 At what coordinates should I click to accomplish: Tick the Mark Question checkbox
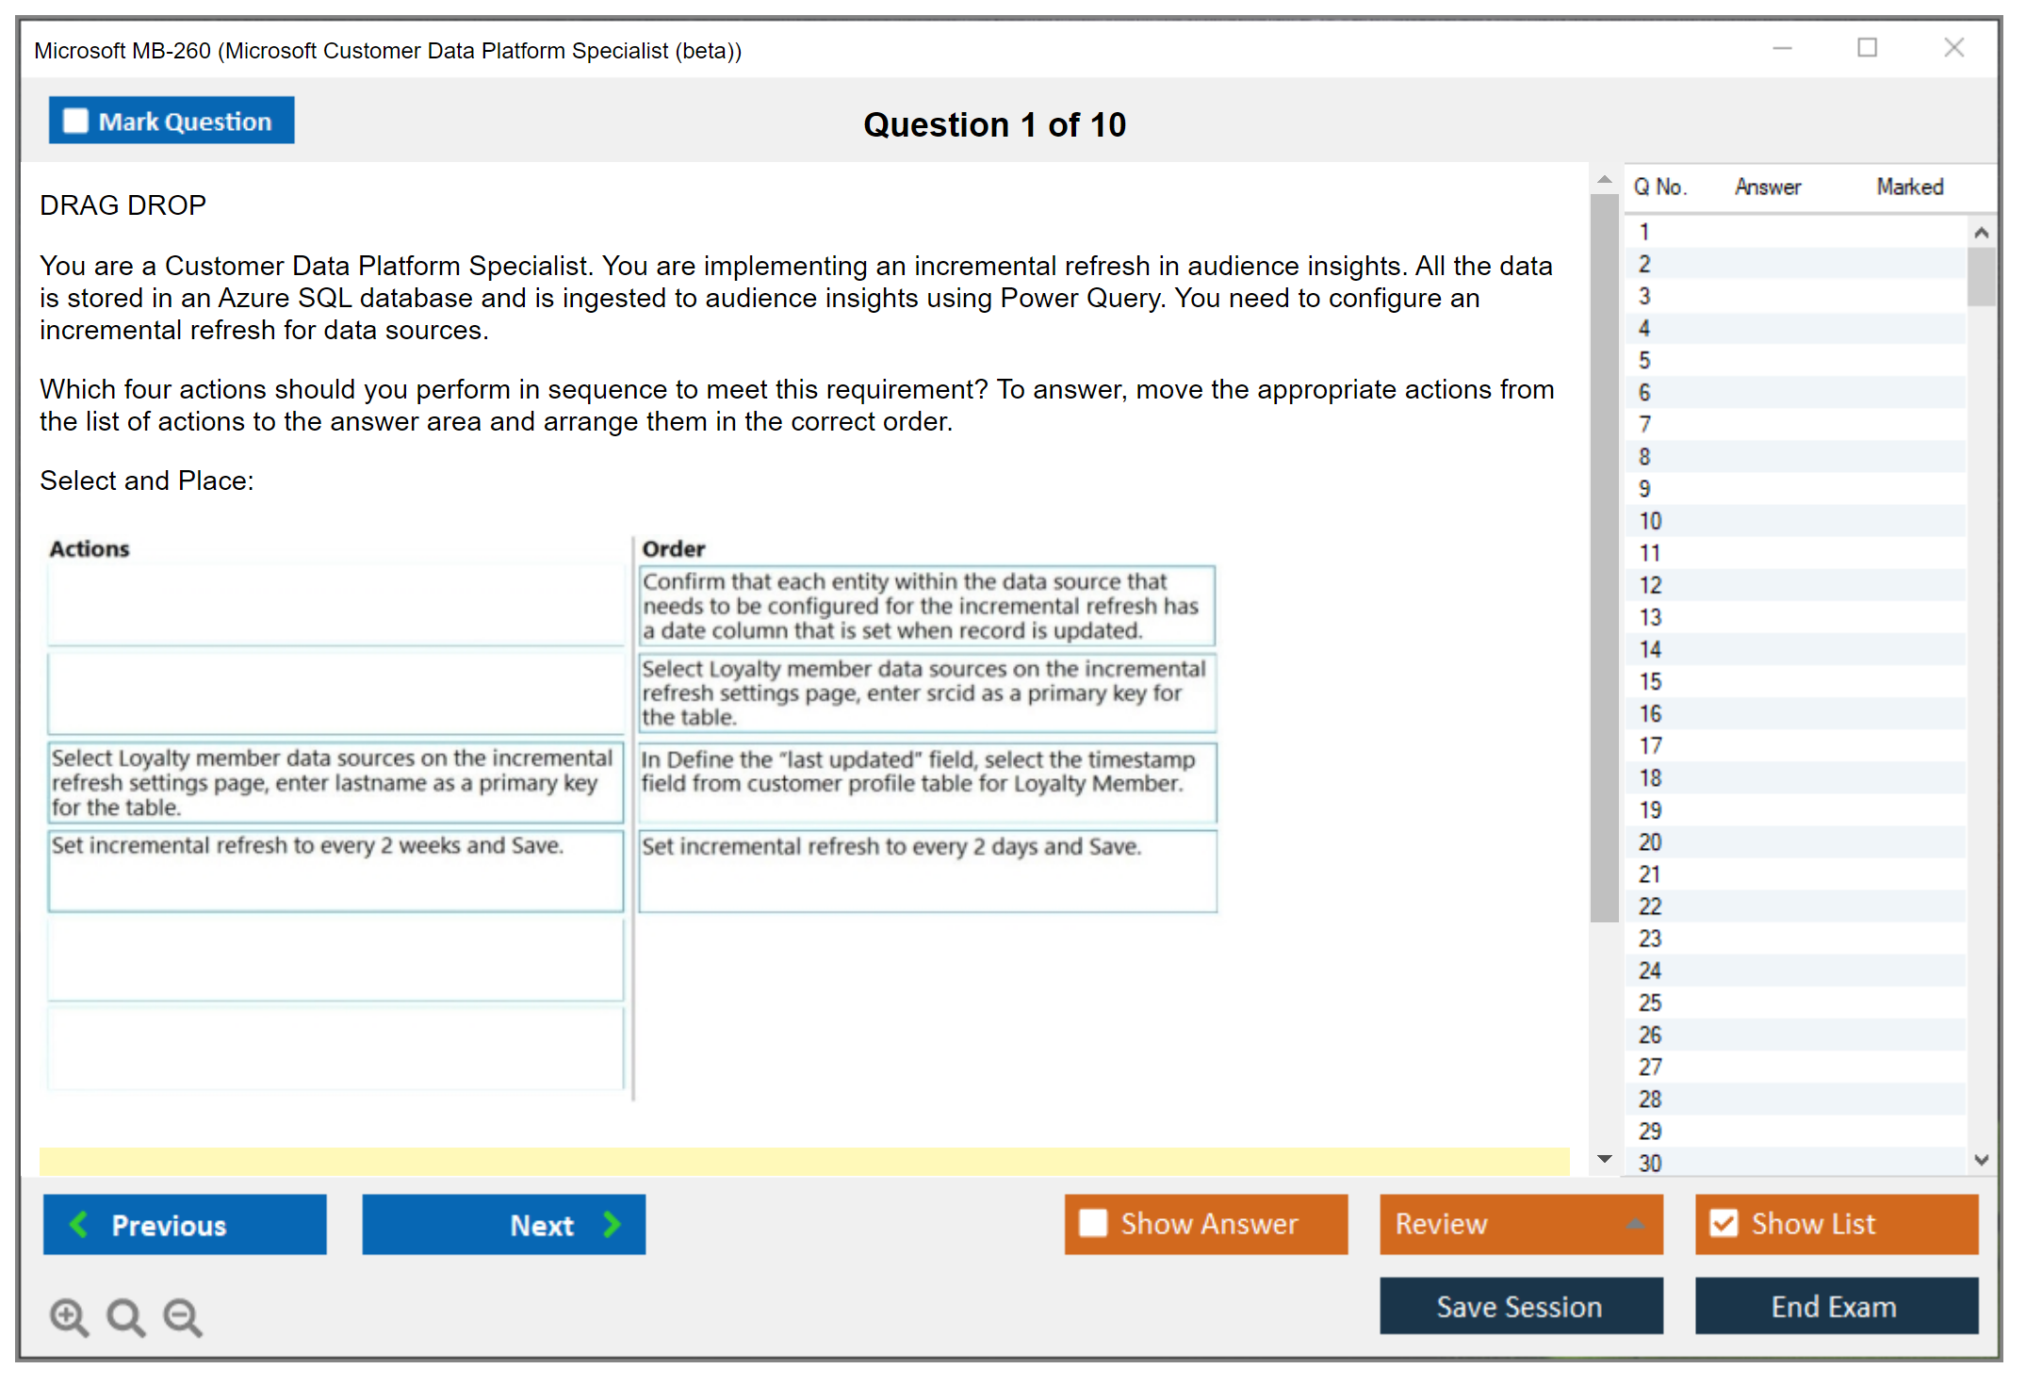pos(75,121)
